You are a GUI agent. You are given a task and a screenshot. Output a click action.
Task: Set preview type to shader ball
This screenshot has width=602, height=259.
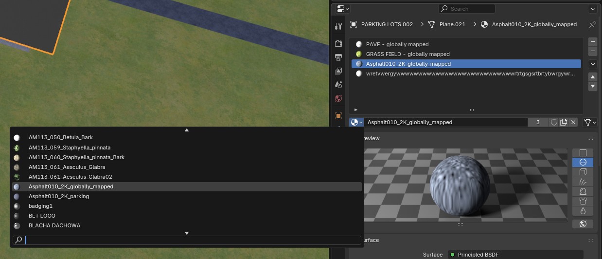point(583,191)
